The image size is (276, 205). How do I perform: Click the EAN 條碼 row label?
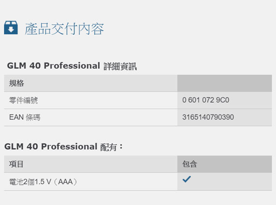pos(25,117)
